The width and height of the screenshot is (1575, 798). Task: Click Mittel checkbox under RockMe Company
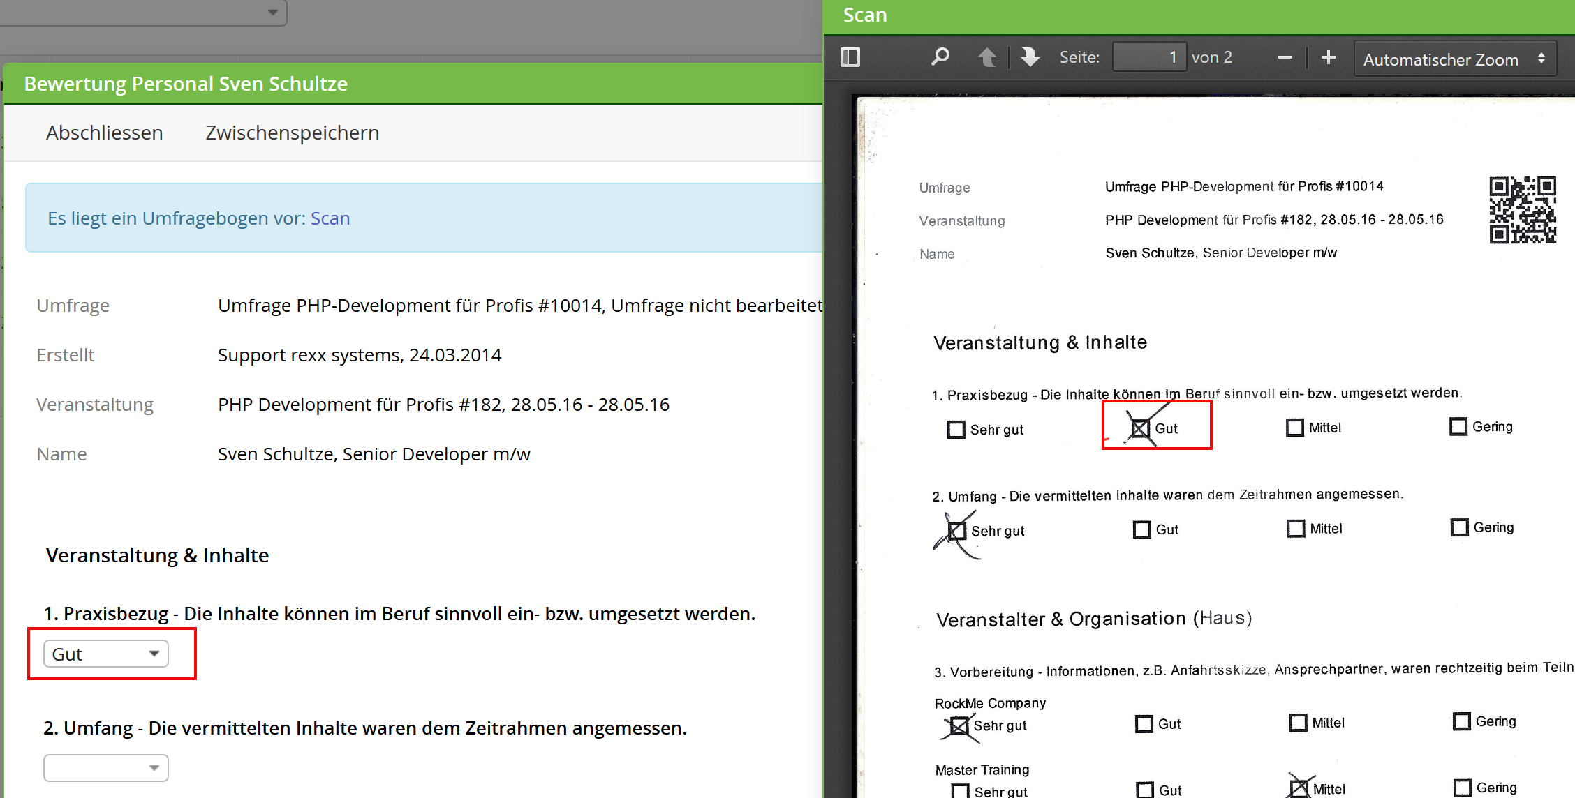pos(1299,723)
